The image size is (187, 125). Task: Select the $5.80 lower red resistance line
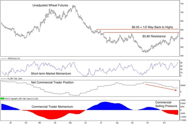click(138, 32)
